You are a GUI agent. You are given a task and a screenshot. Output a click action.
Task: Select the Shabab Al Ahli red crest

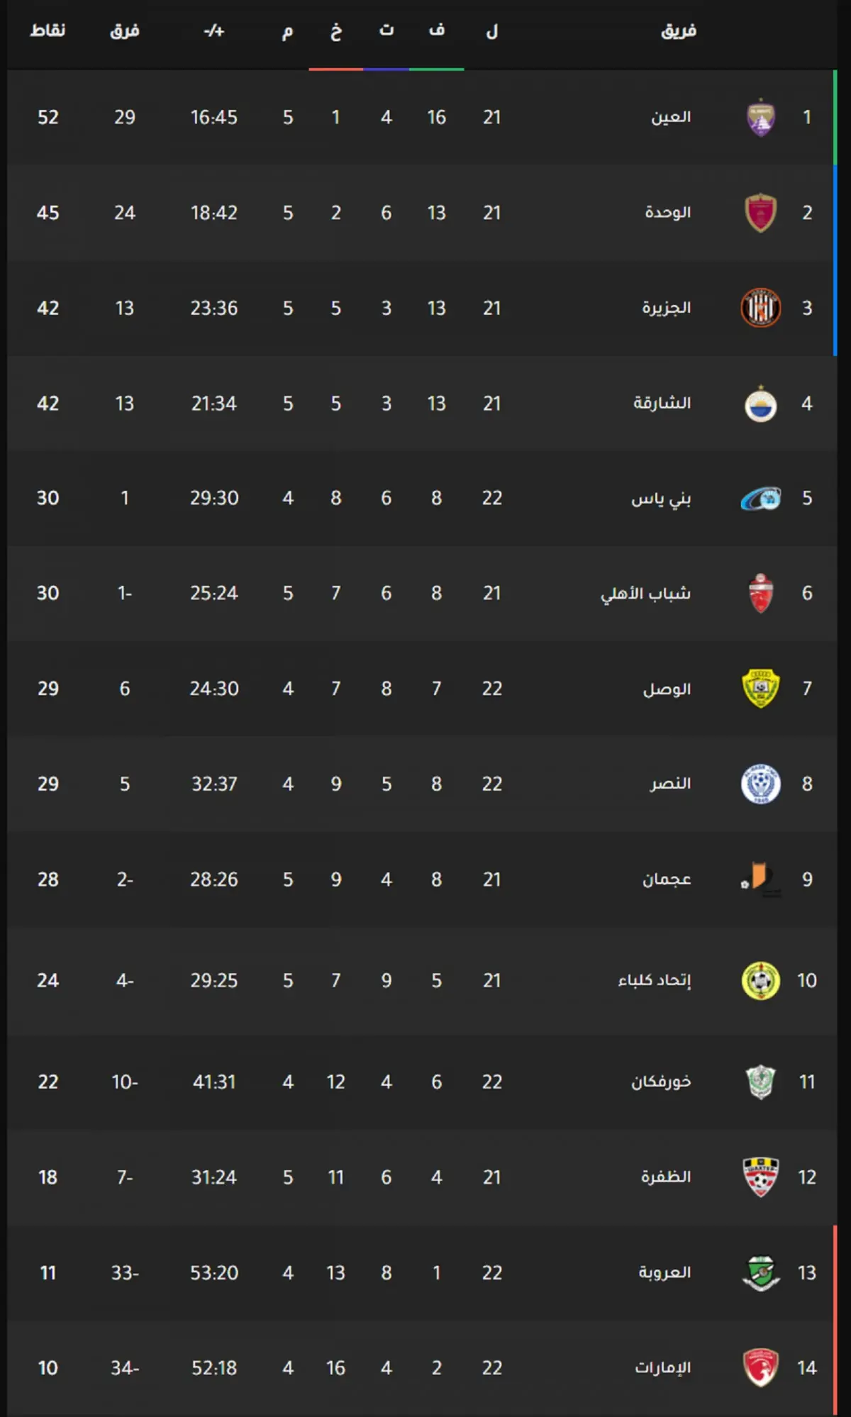coord(761,593)
